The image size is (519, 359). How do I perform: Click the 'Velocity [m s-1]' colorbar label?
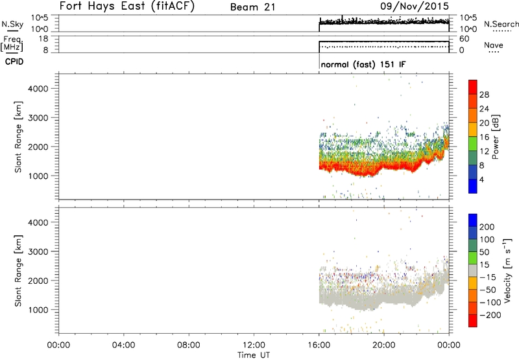[507, 270]
